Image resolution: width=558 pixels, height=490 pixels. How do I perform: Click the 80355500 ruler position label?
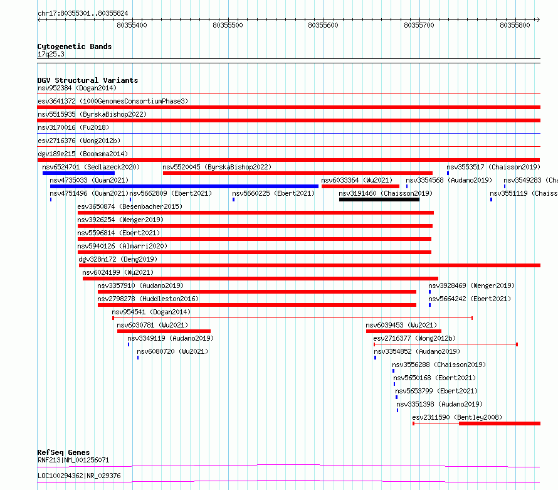[x=228, y=25]
